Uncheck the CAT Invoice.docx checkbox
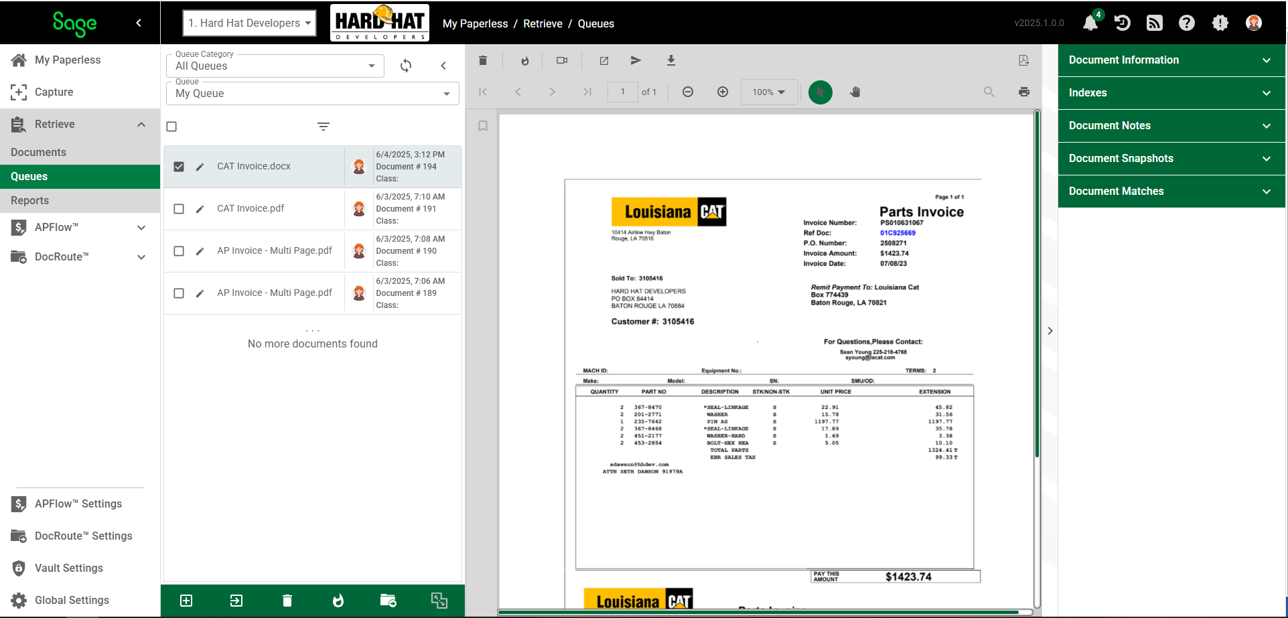 click(179, 167)
